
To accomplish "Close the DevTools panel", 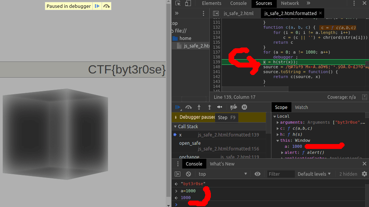I will point(364,3).
